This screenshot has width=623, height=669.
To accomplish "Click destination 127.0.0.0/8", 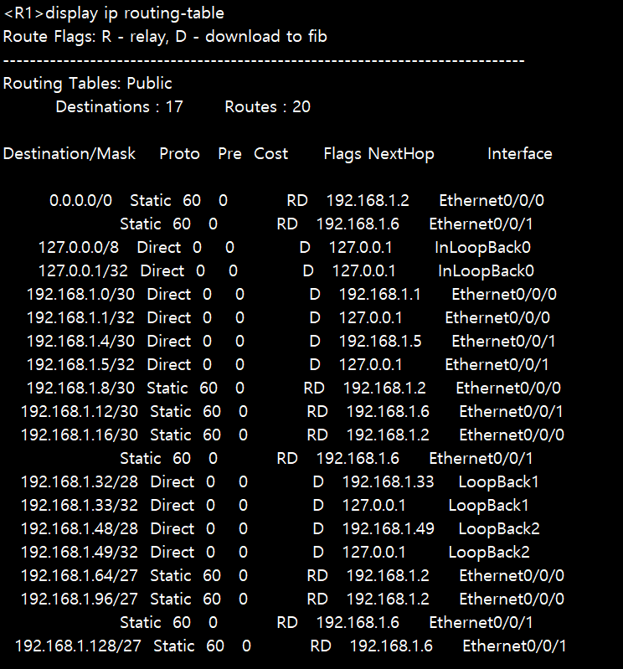I will click(x=79, y=248).
